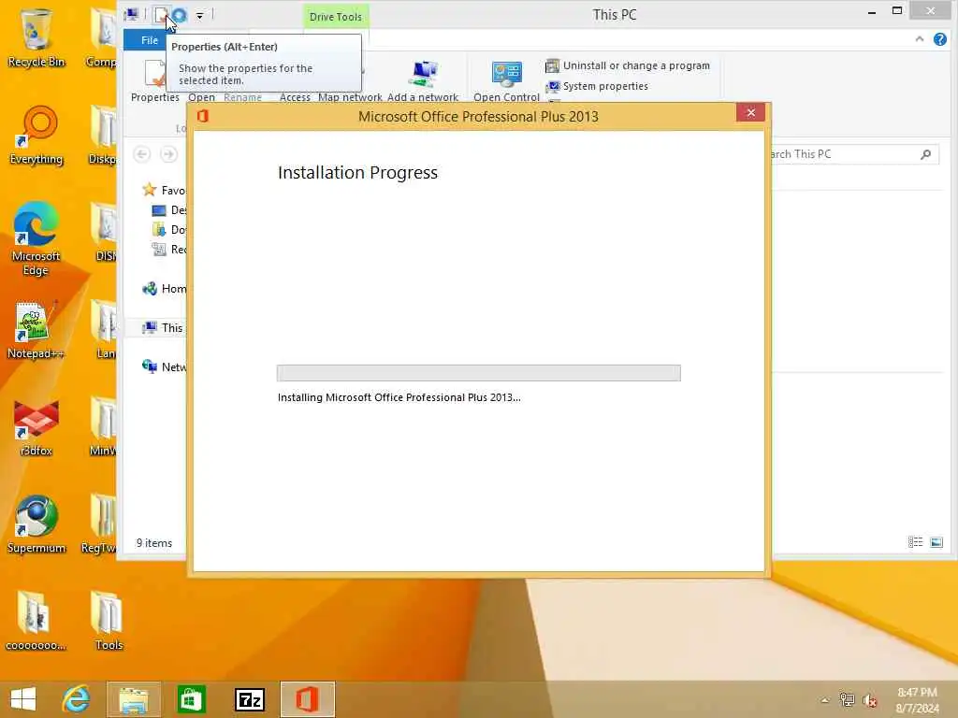Open Microsoft Edge desktop shortcut
The width and height of the screenshot is (958, 718).
tap(36, 238)
